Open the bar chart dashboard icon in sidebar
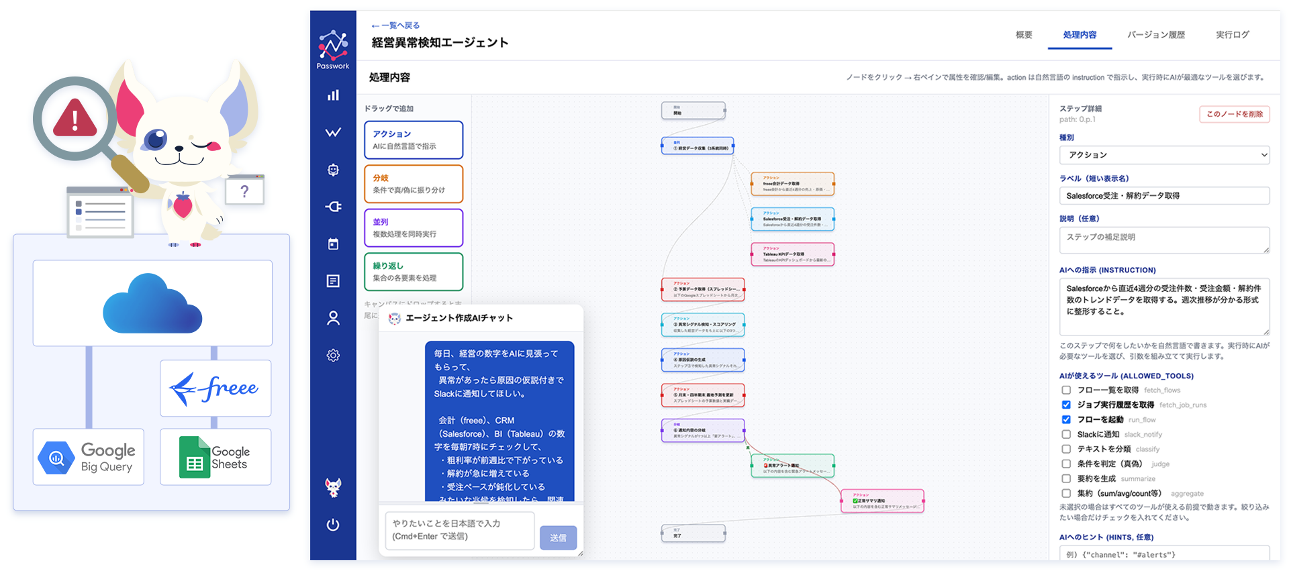Viewport: 1289px width, 579px height. tap(333, 95)
